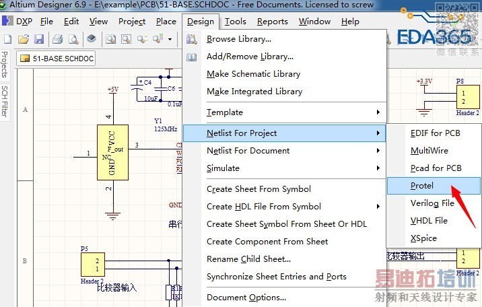Close the Design menu from menu bar
The image size is (482, 307).
[x=201, y=22]
